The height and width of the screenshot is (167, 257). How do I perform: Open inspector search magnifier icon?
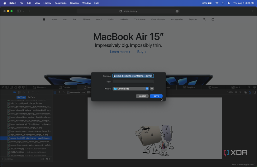pos(249,87)
